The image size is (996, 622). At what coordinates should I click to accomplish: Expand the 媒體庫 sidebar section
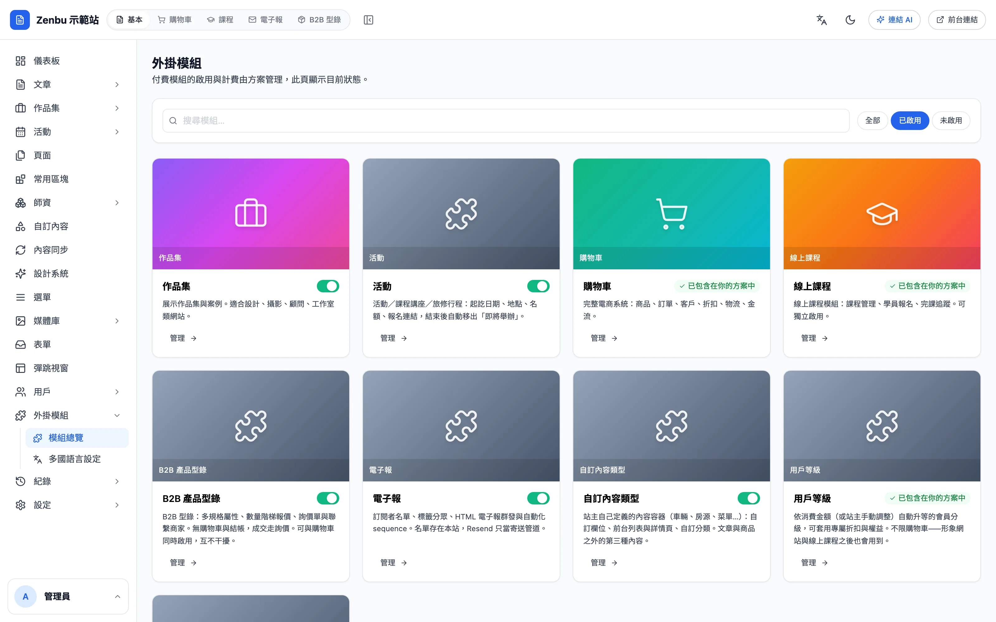117,321
